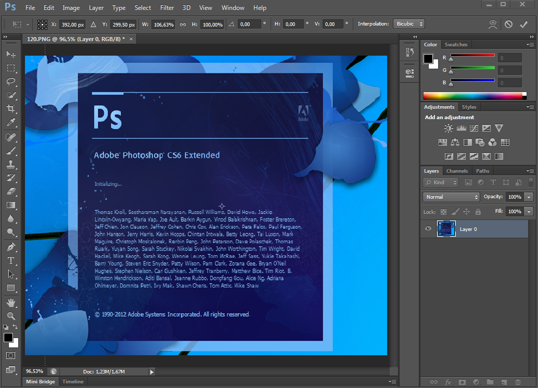The image size is (538, 388).
Task: Select the Rectangle shape tool
Action: [11, 288]
